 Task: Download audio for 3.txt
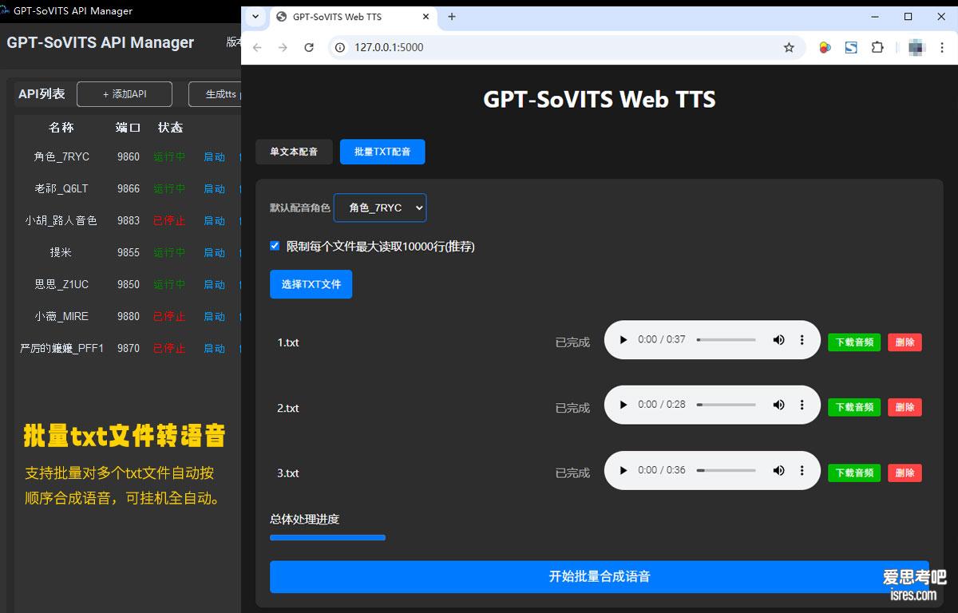(x=854, y=473)
